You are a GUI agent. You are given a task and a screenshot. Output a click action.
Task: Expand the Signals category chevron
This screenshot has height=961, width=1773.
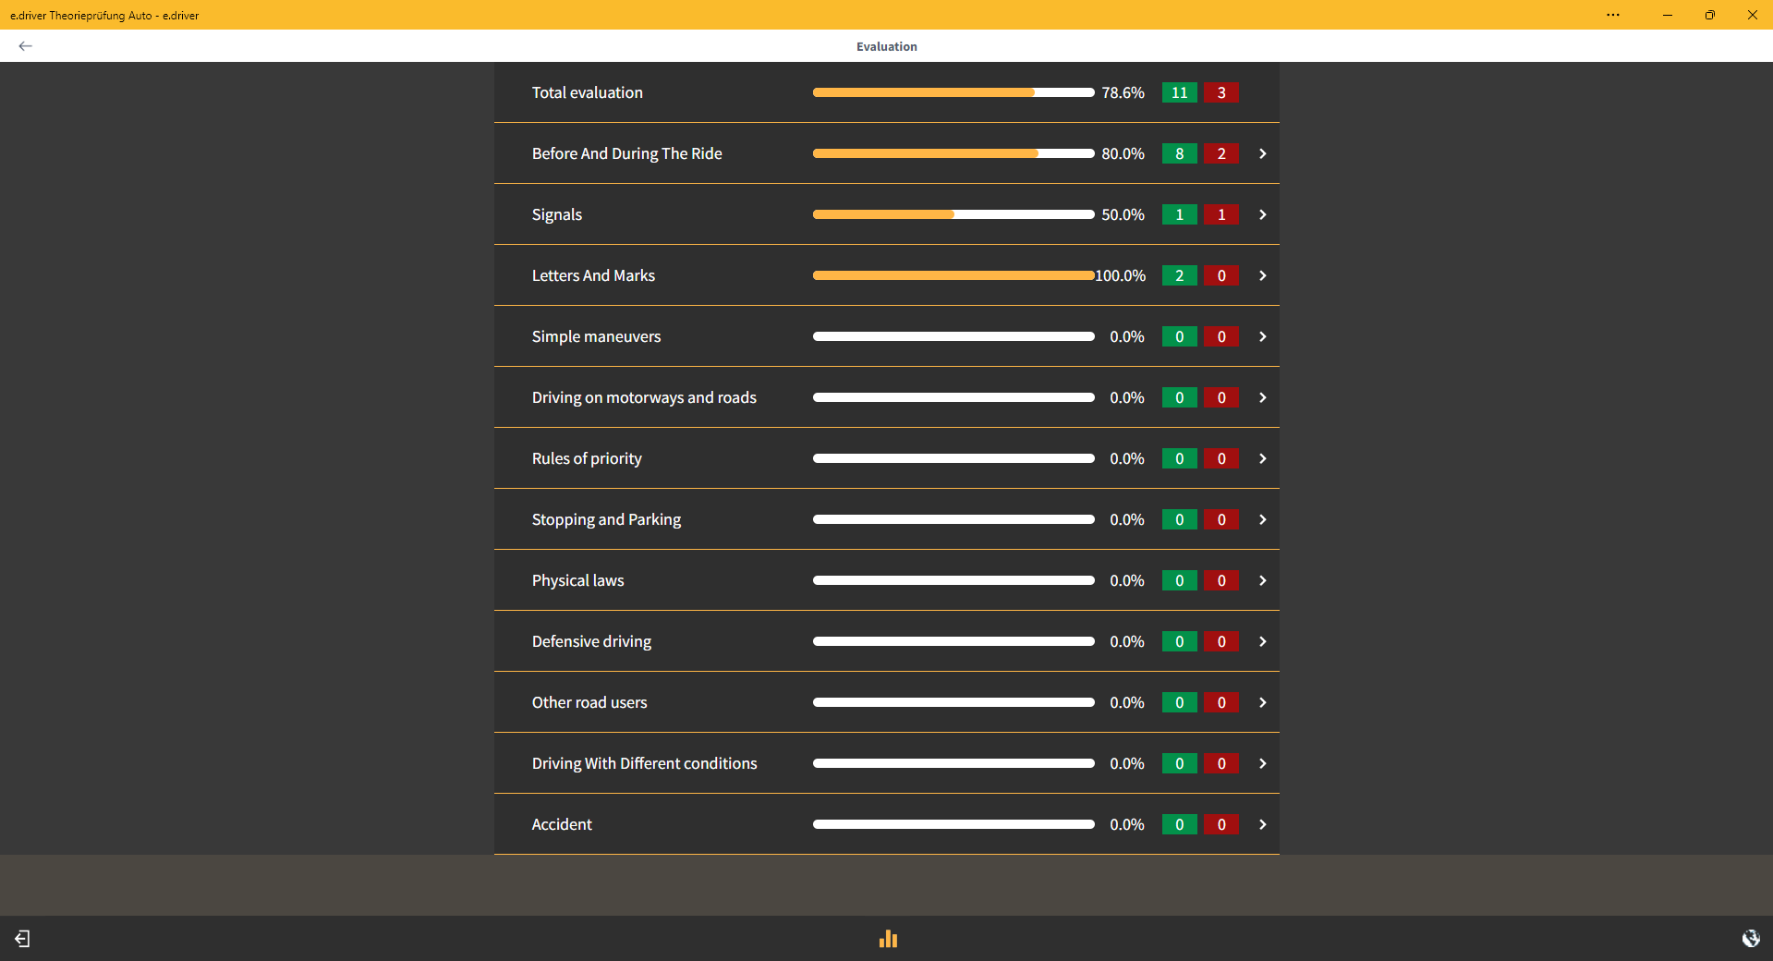(x=1262, y=214)
